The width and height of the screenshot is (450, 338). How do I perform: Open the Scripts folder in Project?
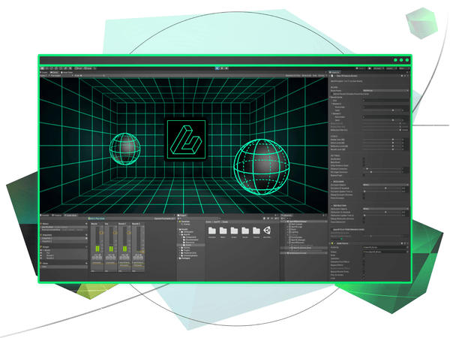click(234, 232)
